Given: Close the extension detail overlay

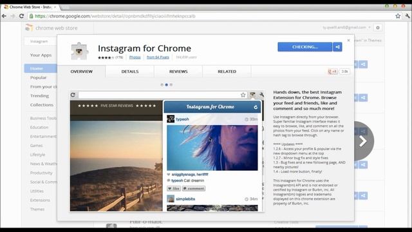Looking at the screenshot, I should [348, 40].
